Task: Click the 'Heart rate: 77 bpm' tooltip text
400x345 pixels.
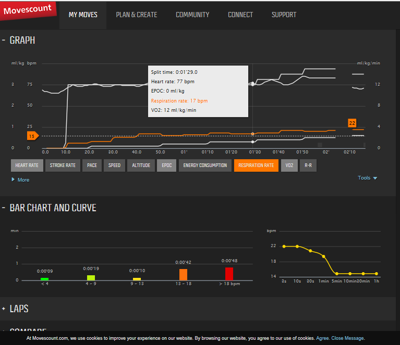Action: [x=173, y=82]
